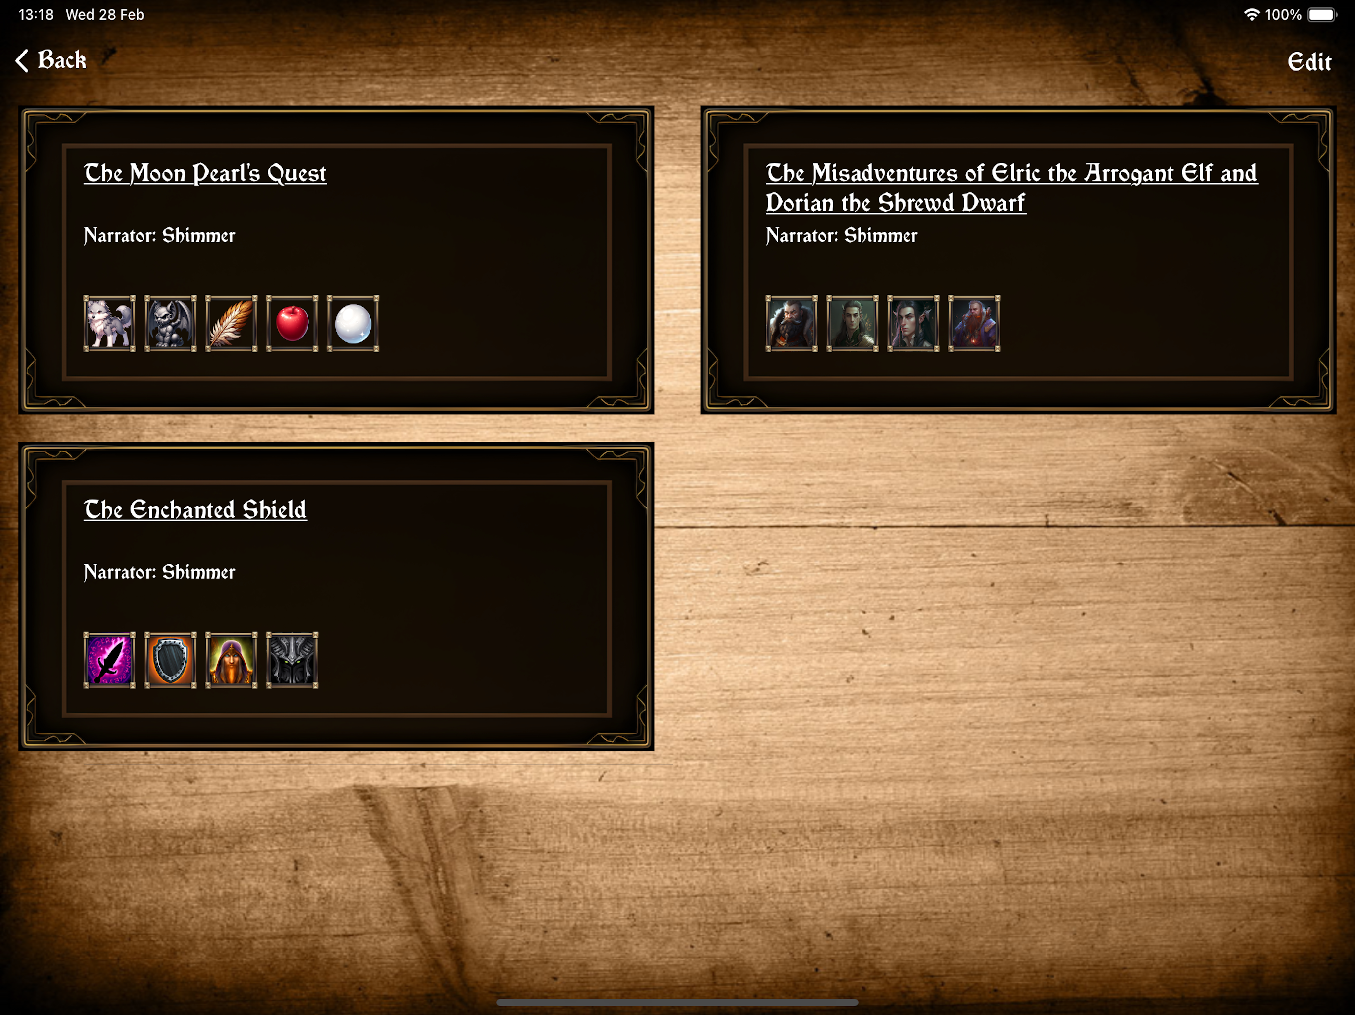The image size is (1355, 1015).
Task: Select the dark-haired elf portrait
Action: pyautogui.click(x=914, y=323)
